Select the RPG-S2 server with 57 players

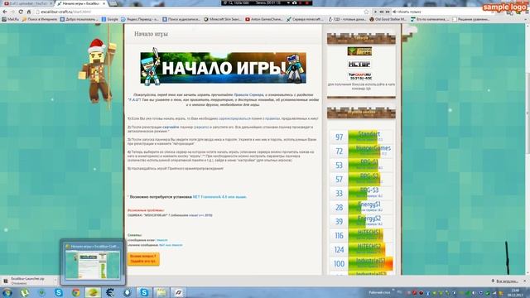point(361,179)
